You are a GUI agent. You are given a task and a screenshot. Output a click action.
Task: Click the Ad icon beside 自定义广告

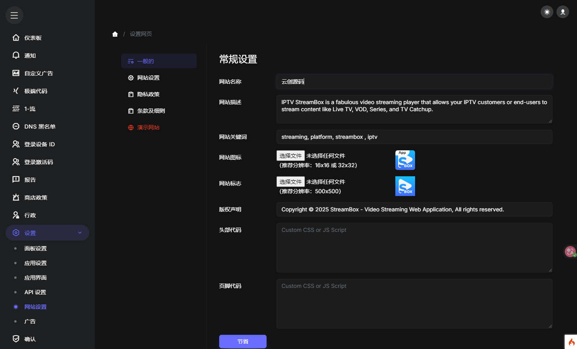click(x=16, y=73)
